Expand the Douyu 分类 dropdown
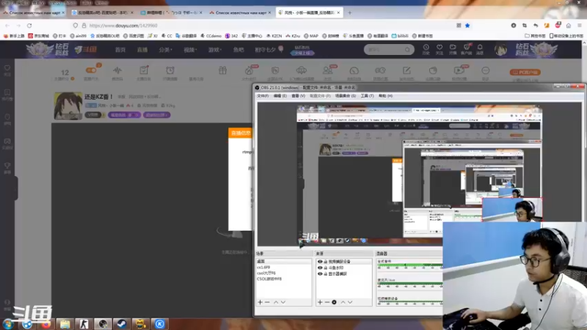 (164, 50)
